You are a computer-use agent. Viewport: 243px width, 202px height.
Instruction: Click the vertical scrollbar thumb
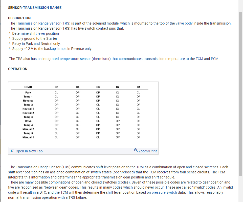pos(240,94)
